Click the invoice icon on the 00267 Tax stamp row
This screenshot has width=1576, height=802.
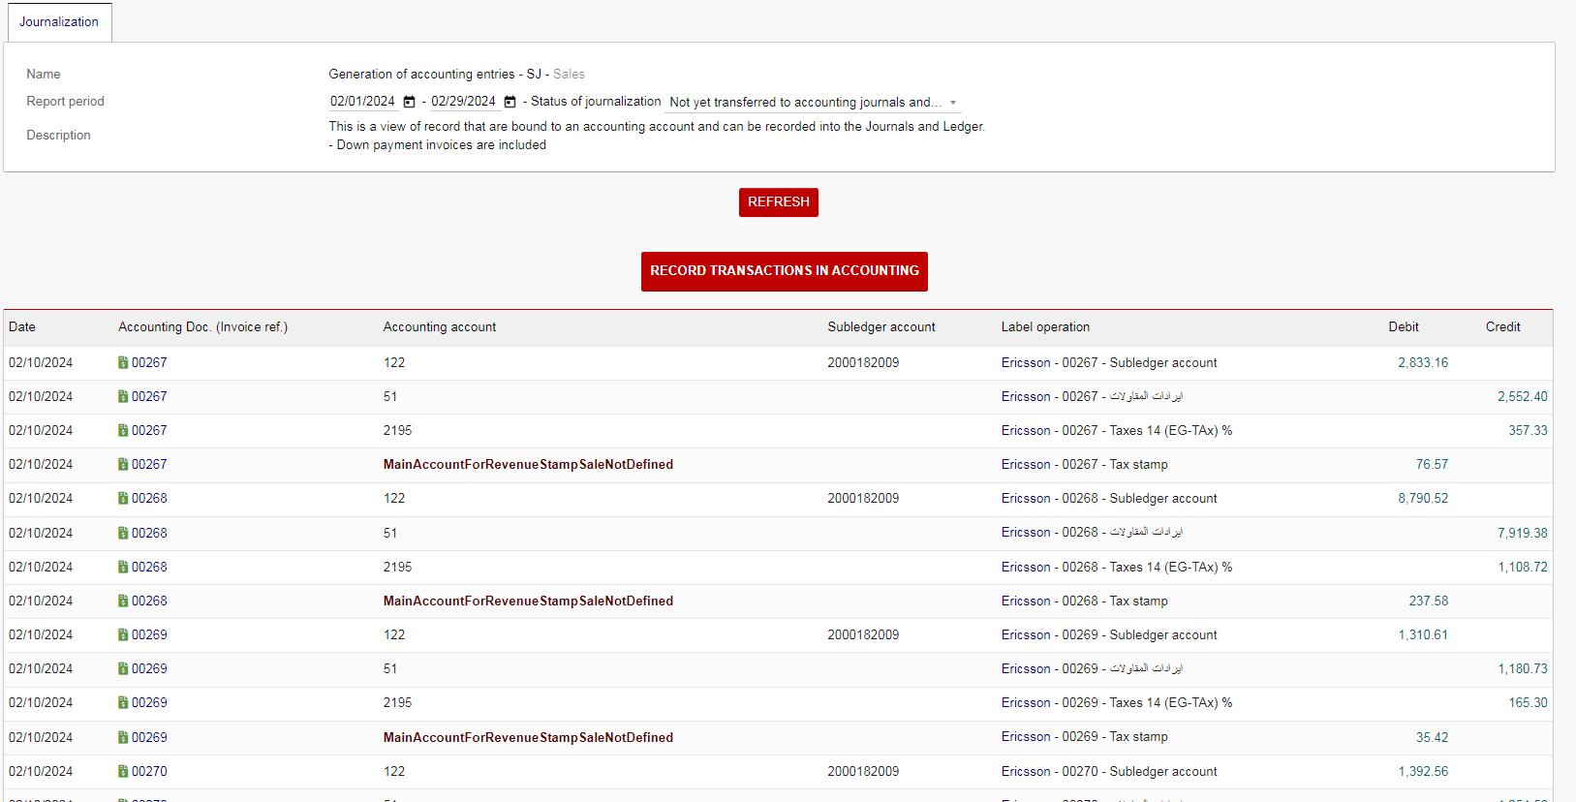[123, 464]
